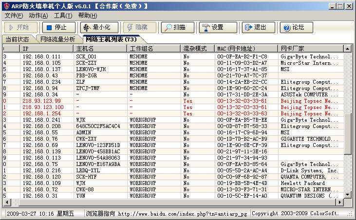Select host LENOVO-54A98063
Screen dimensions: 356x220
pos(173,158)
